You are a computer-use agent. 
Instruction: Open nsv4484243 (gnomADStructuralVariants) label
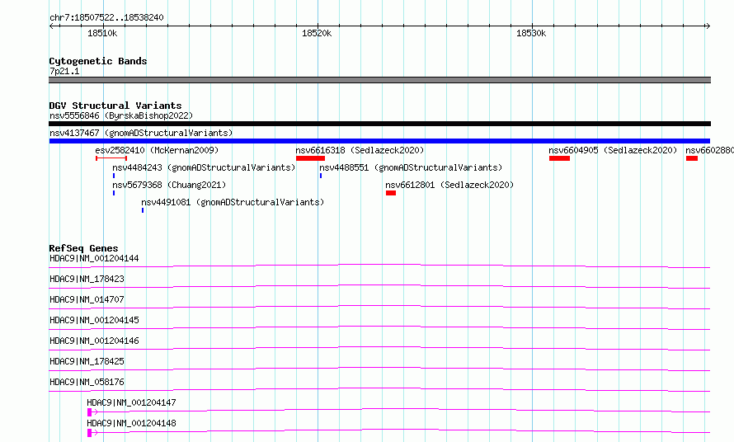point(204,167)
